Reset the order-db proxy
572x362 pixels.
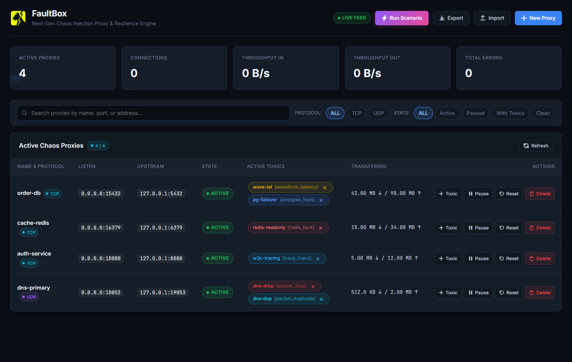tap(509, 194)
